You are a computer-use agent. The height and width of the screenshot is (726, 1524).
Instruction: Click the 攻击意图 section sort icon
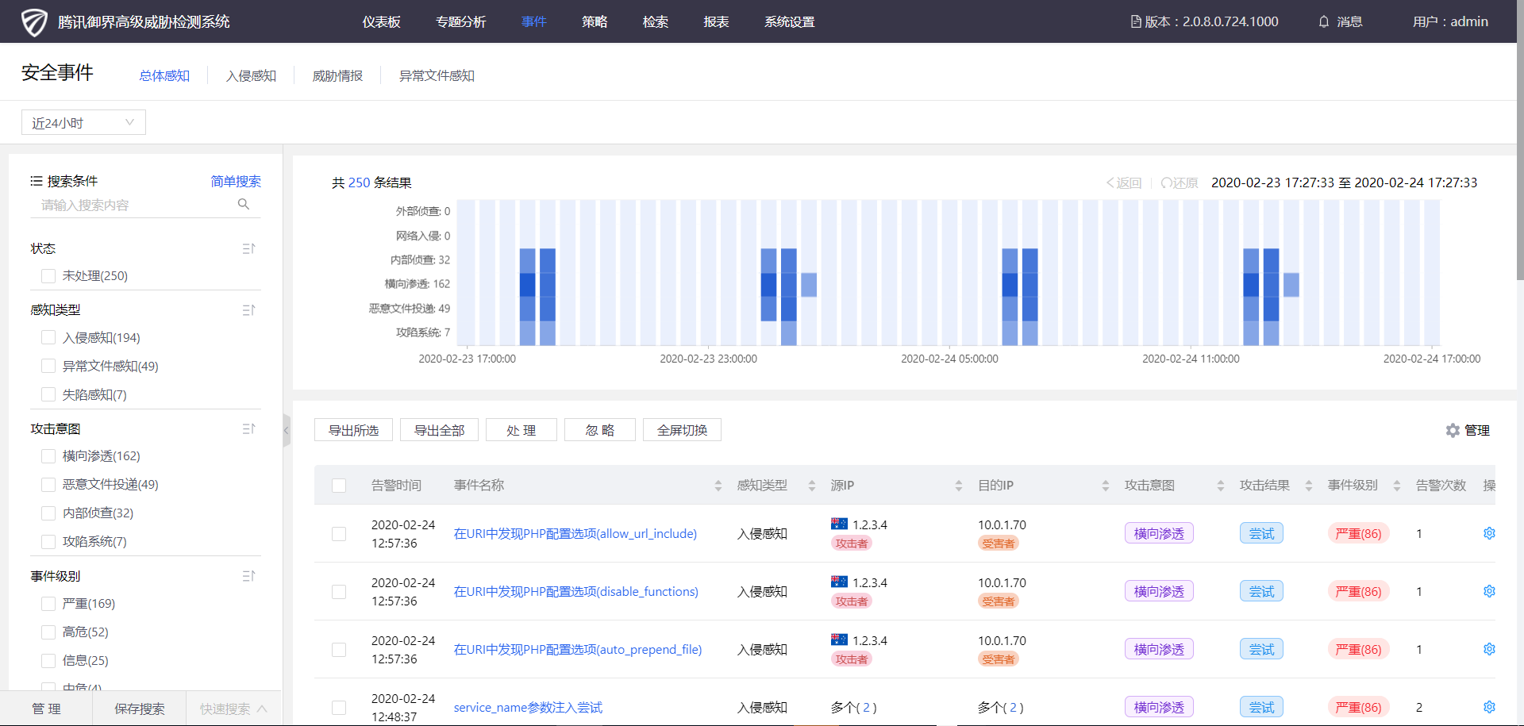[x=248, y=428]
